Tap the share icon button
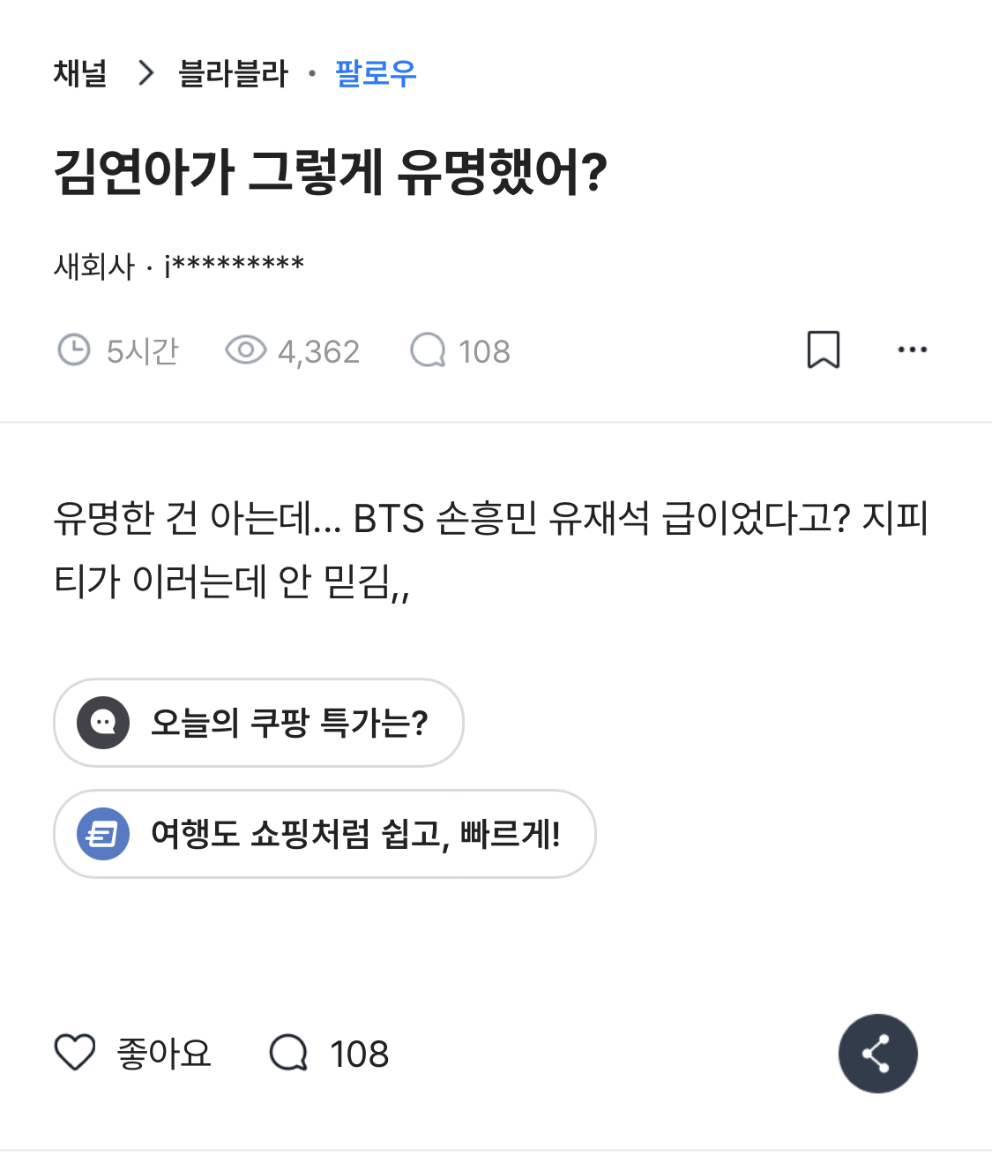 tap(877, 1054)
